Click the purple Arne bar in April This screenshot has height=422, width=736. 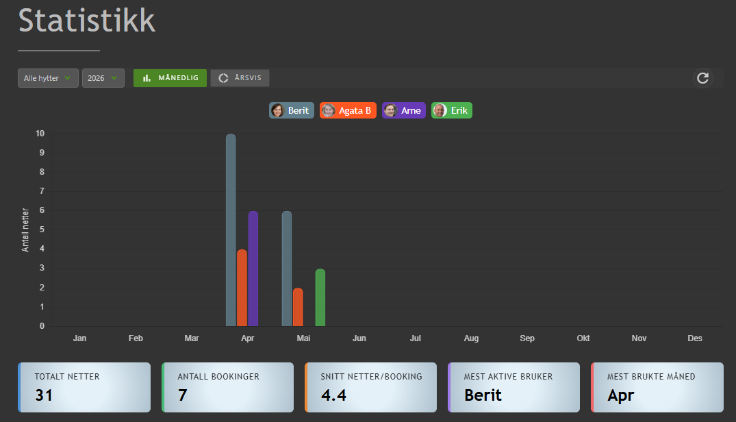[x=253, y=271]
